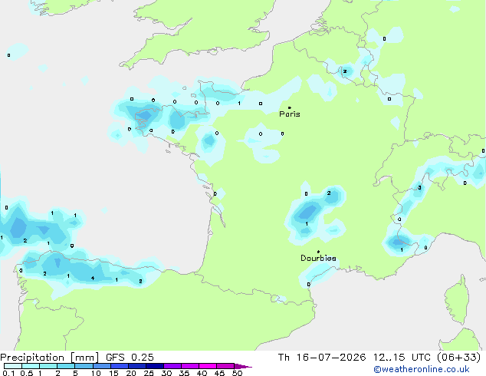Pick the 40–45 mm legend swatch
Image resolution: width=486 pixels, height=376 pixels.
tap(208, 366)
